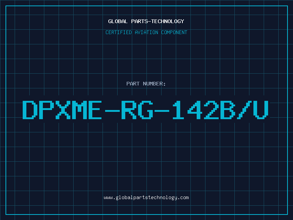Click the first dash after DPXME
Viewport: 293px width, 220px height.
coord(112,111)
